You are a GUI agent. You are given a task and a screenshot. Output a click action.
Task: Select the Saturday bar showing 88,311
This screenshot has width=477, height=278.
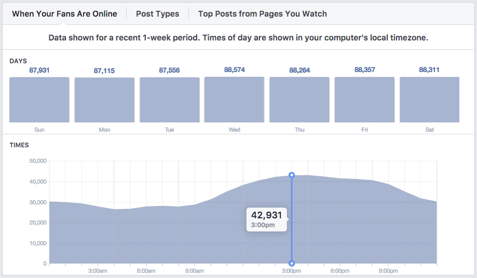pos(430,100)
